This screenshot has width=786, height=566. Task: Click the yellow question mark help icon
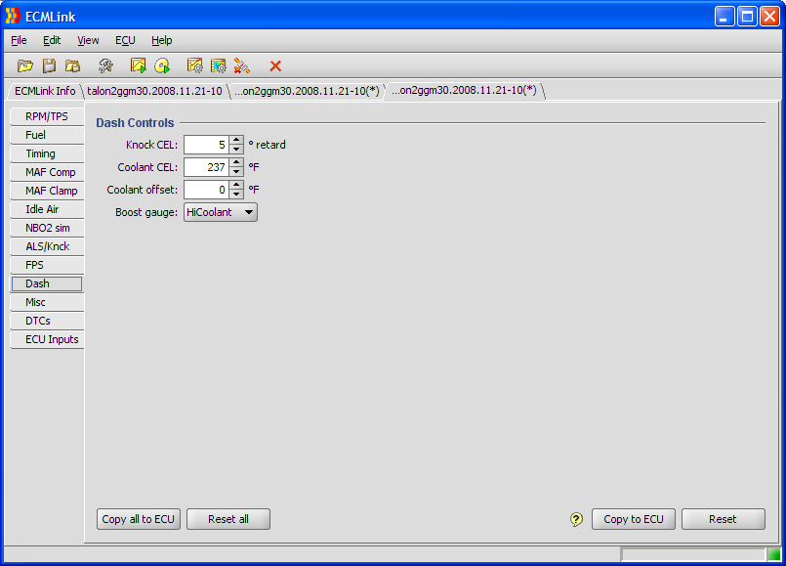click(x=576, y=519)
